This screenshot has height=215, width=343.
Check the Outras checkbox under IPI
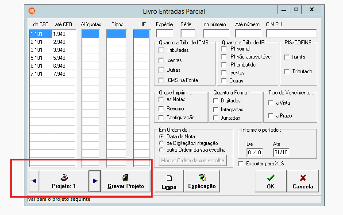point(224,81)
